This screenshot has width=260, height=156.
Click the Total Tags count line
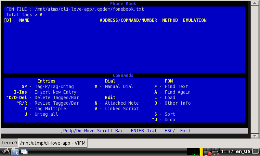24,15
